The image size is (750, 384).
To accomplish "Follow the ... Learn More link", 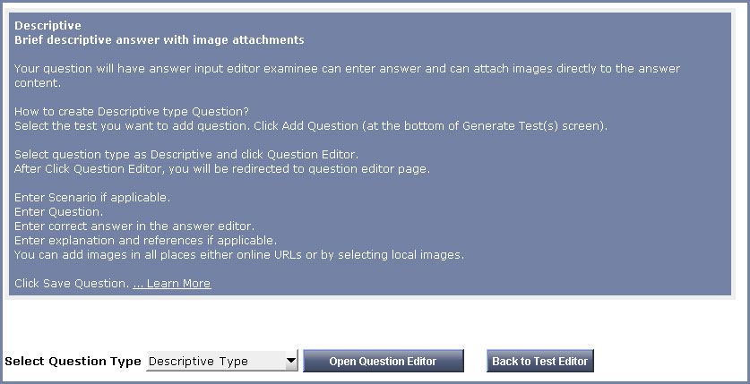I will point(172,283).
